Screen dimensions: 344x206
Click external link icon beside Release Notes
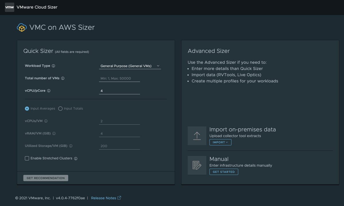(x=119, y=198)
